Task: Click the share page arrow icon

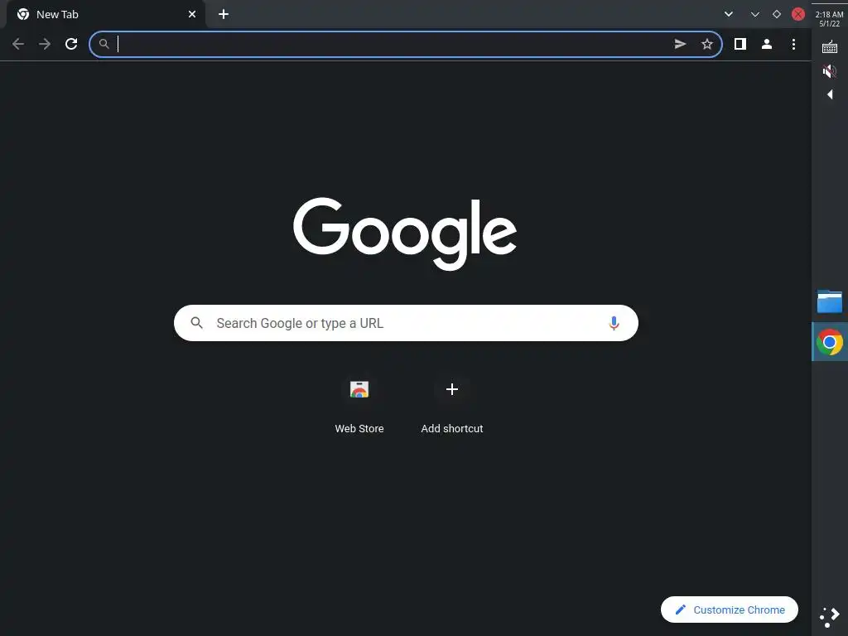Action: click(681, 44)
